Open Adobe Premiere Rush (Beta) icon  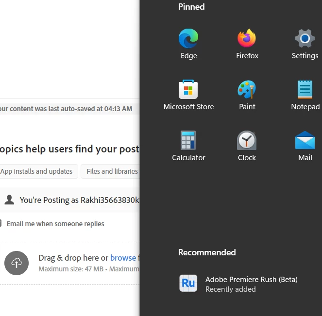(x=188, y=283)
